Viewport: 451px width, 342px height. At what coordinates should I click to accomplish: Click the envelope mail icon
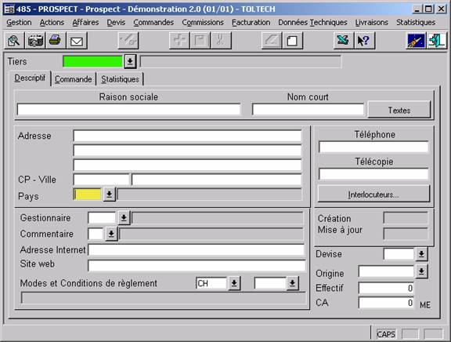point(77,41)
